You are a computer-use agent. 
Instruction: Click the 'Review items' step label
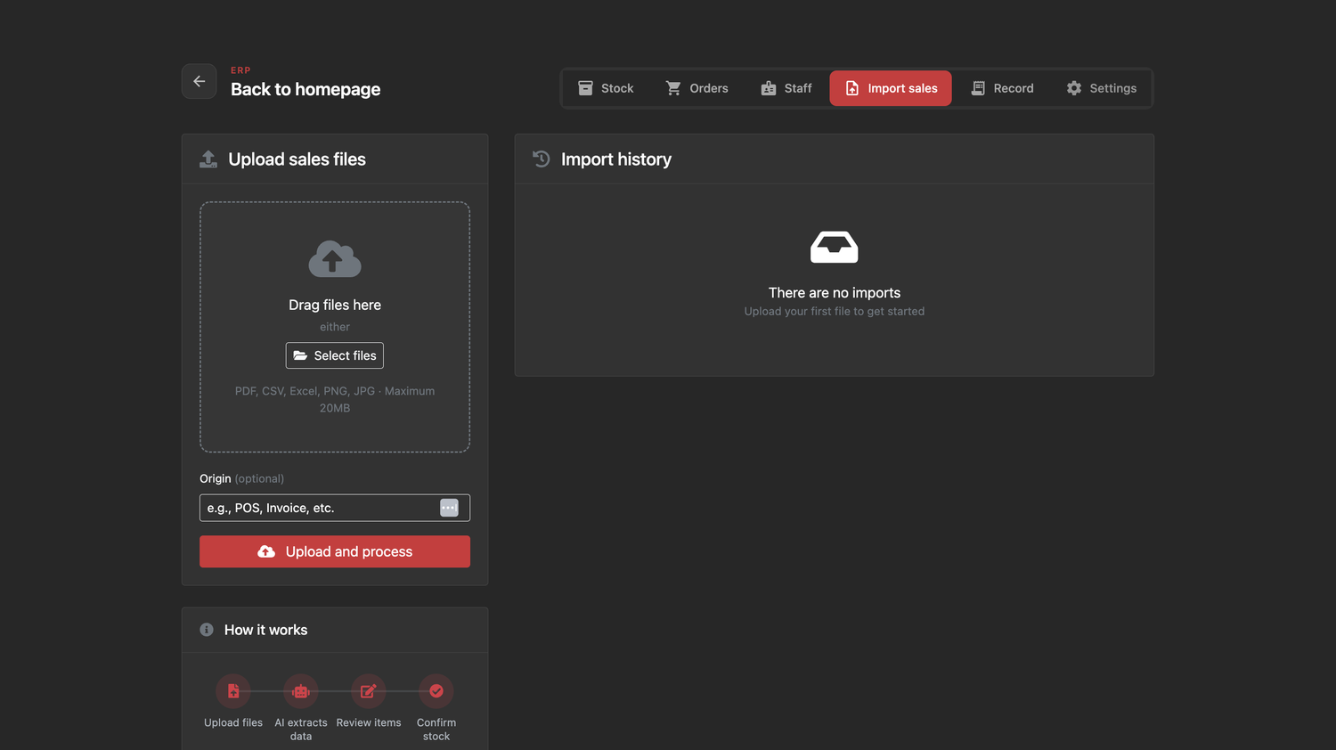(369, 722)
